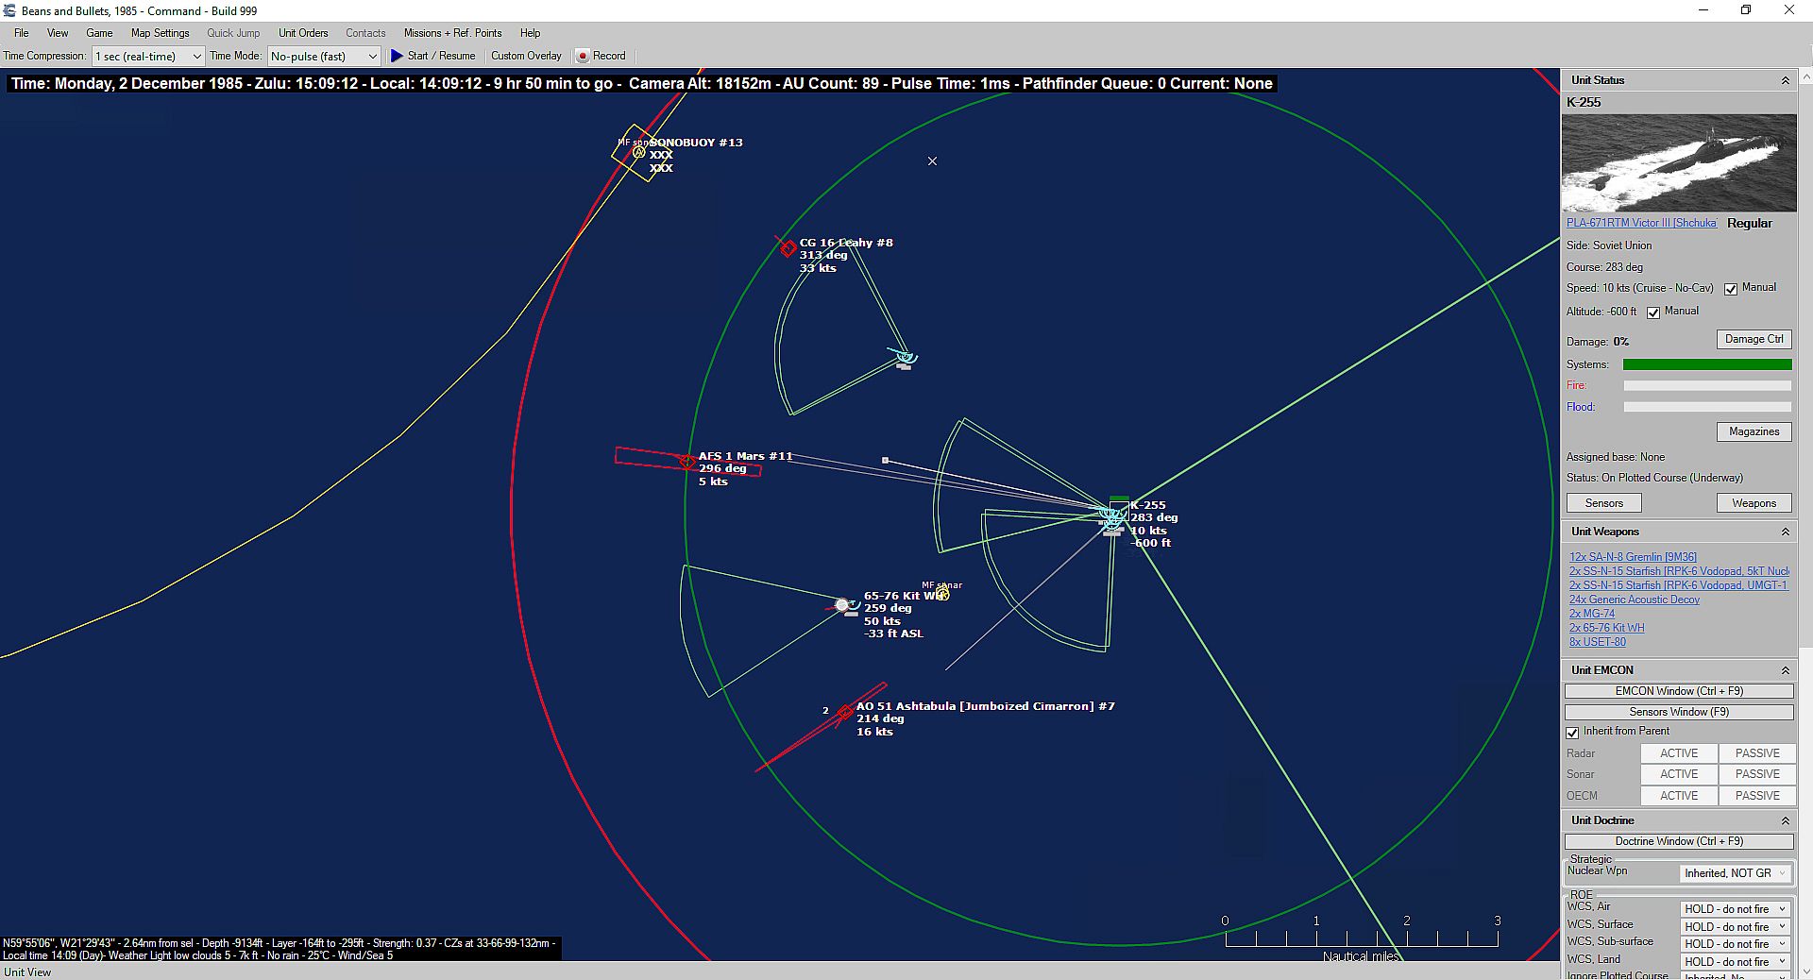
Task: Click the Start / Resume play arrow
Action: click(x=398, y=56)
